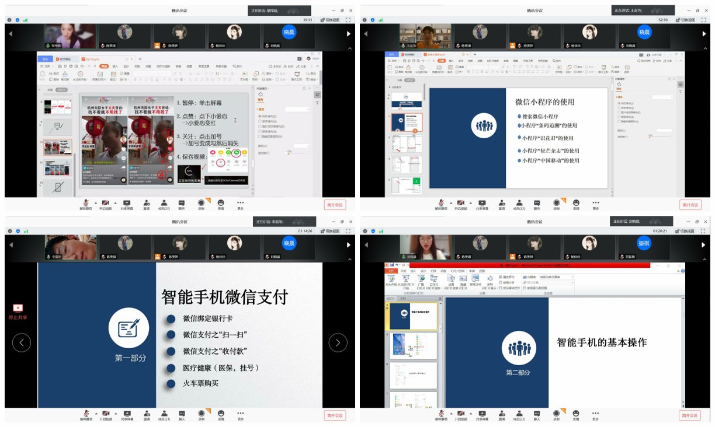Turn on video in the 39:33 meeting
715x427 pixels.
tap(106, 204)
